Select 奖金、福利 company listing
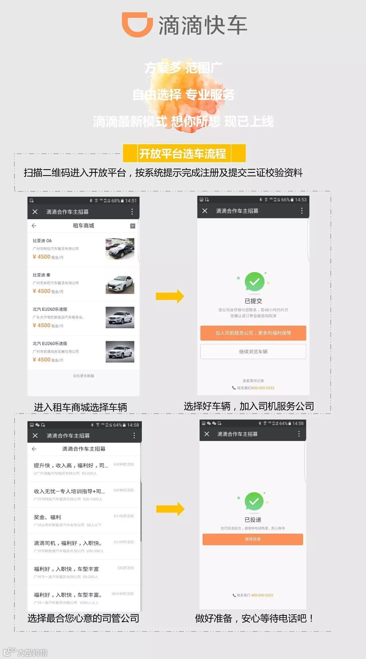The width and height of the screenshot is (366, 659). point(84,521)
